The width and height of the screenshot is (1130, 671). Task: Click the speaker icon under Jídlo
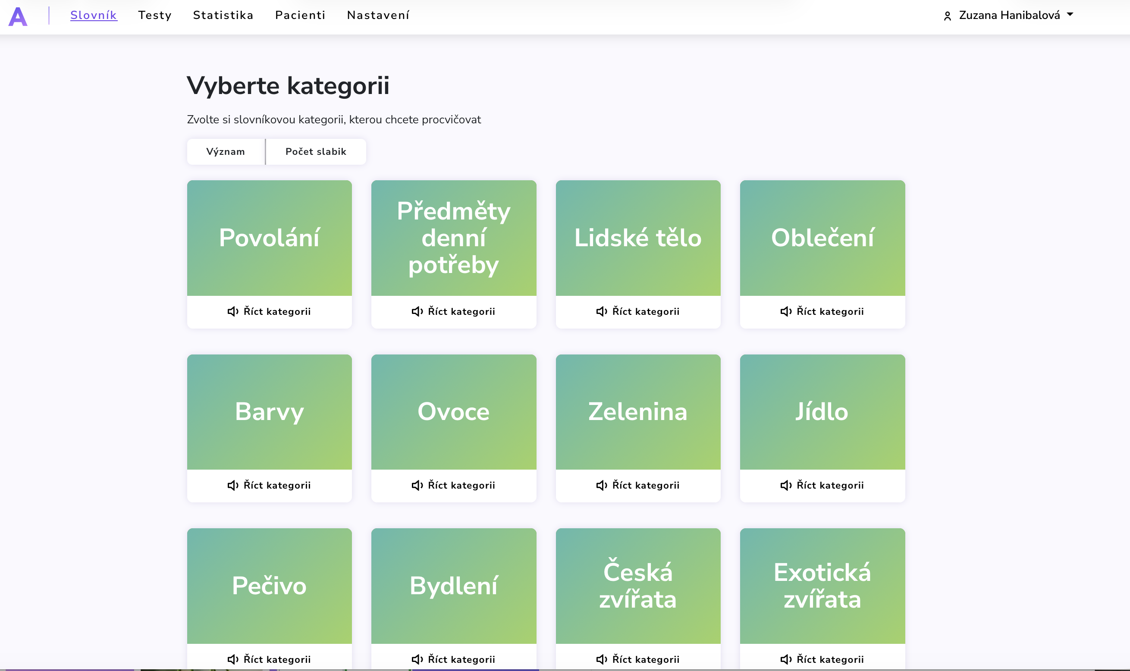[x=786, y=485]
